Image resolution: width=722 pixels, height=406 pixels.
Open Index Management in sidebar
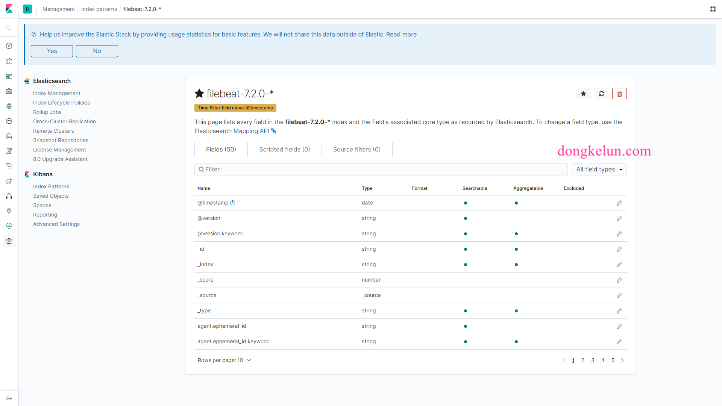click(x=56, y=93)
